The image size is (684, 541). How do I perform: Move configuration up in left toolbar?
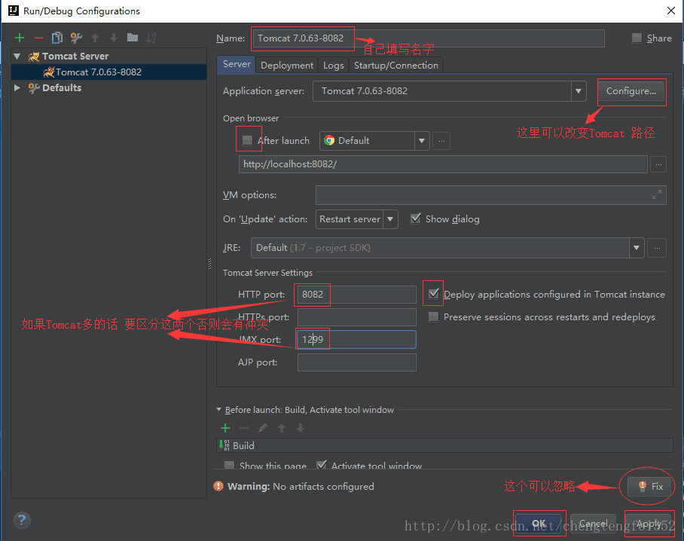coord(95,38)
